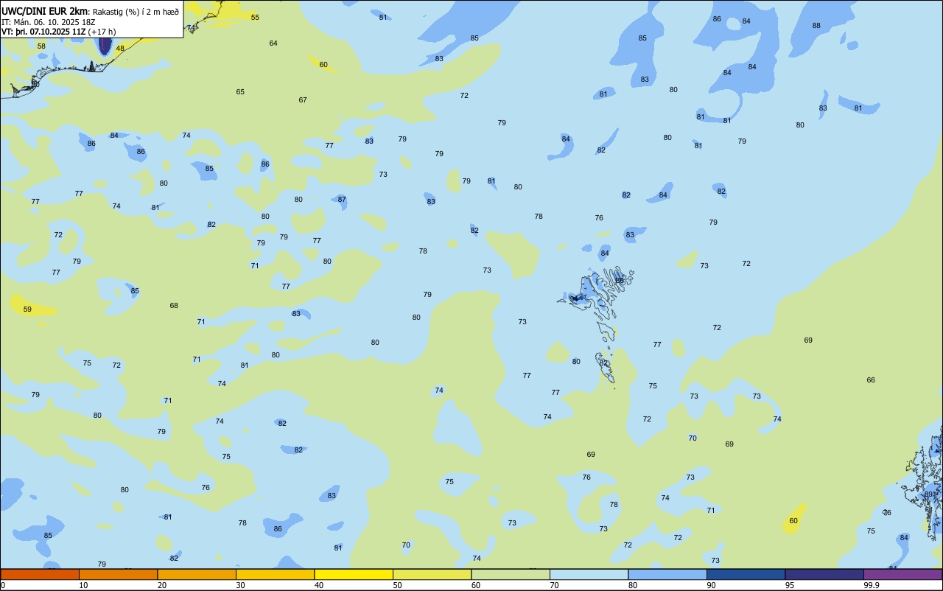Image resolution: width=943 pixels, height=591 pixels.
Task: Click the dark navy humidity patch beside header
Action: [x=105, y=46]
